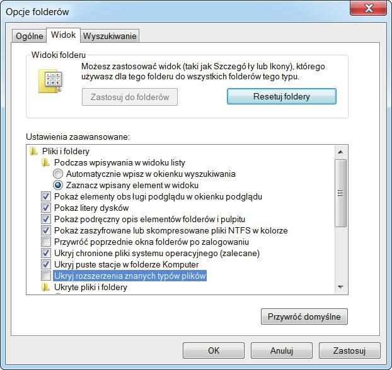This screenshot has width=392, height=370.
Task: Select the Widok tab
Action: [x=63, y=35]
